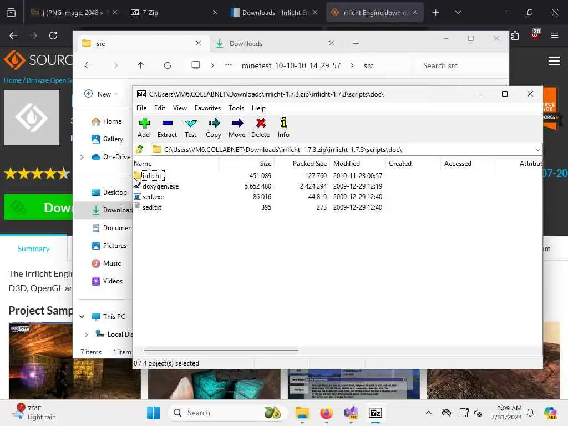Image resolution: width=568 pixels, height=426 pixels.
Task: Reload the Firefox page
Action: click(x=53, y=35)
